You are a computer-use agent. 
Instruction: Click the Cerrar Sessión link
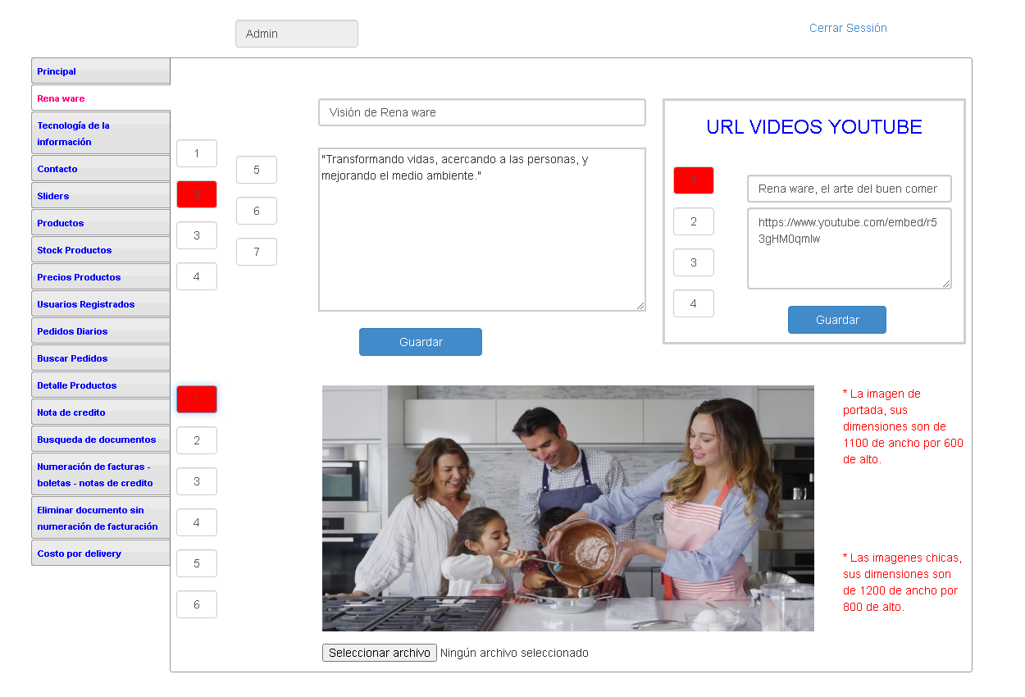pyautogui.click(x=848, y=28)
